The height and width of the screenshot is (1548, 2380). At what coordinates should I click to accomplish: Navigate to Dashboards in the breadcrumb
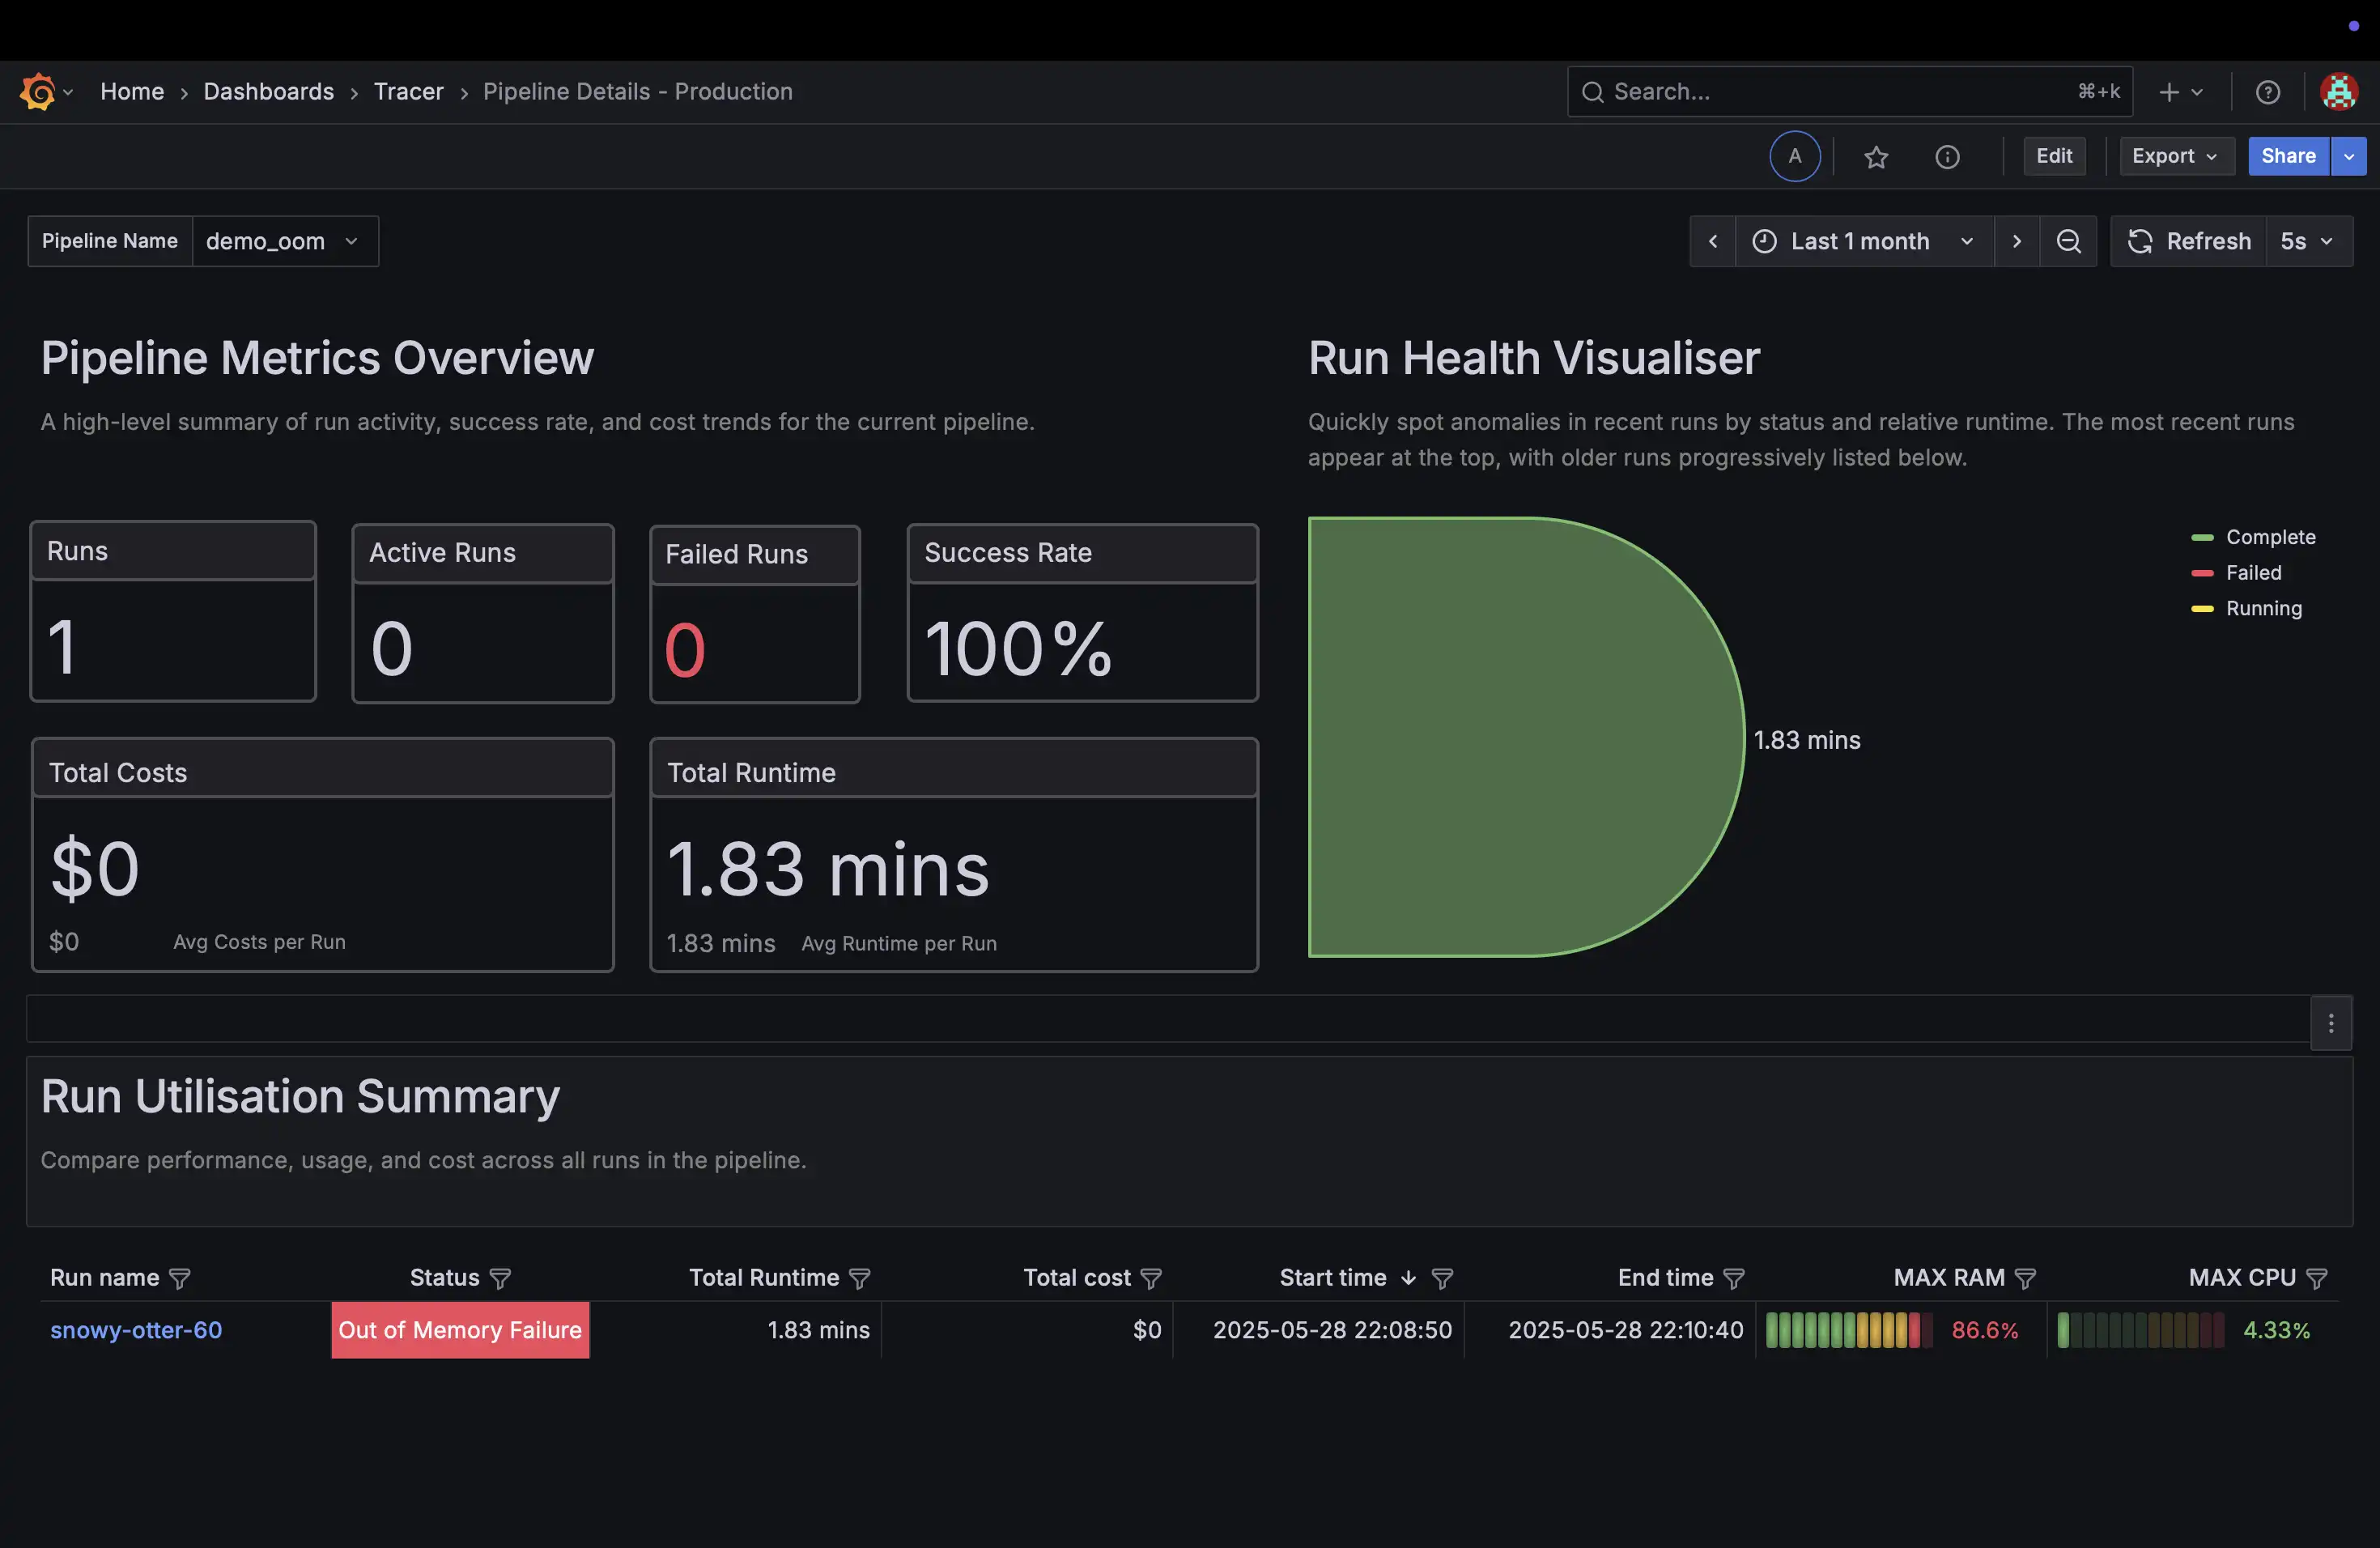click(x=268, y=91)
